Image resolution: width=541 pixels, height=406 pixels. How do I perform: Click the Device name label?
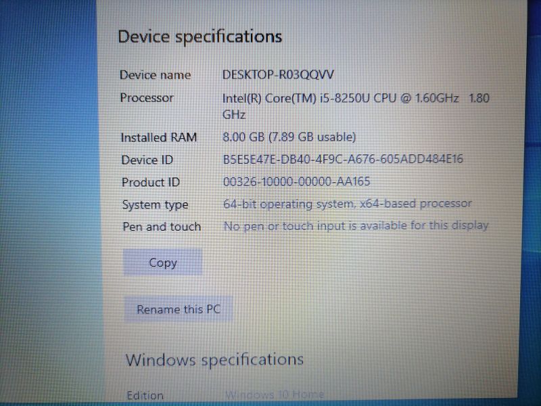[x=156, y=75]
